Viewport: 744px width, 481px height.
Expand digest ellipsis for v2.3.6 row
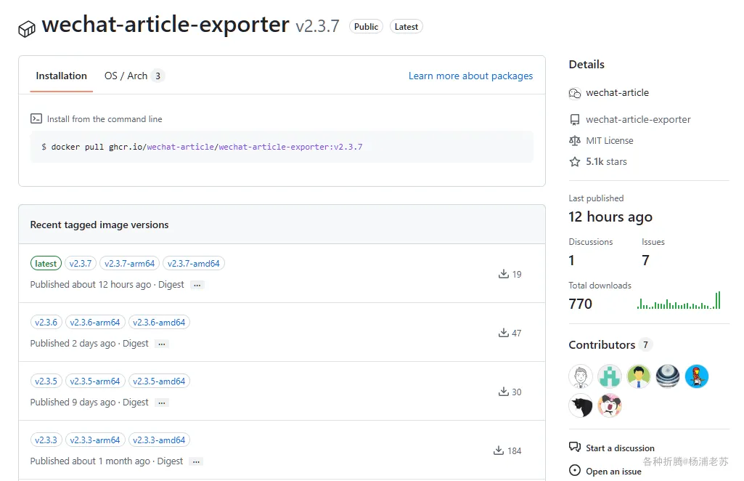161,344
